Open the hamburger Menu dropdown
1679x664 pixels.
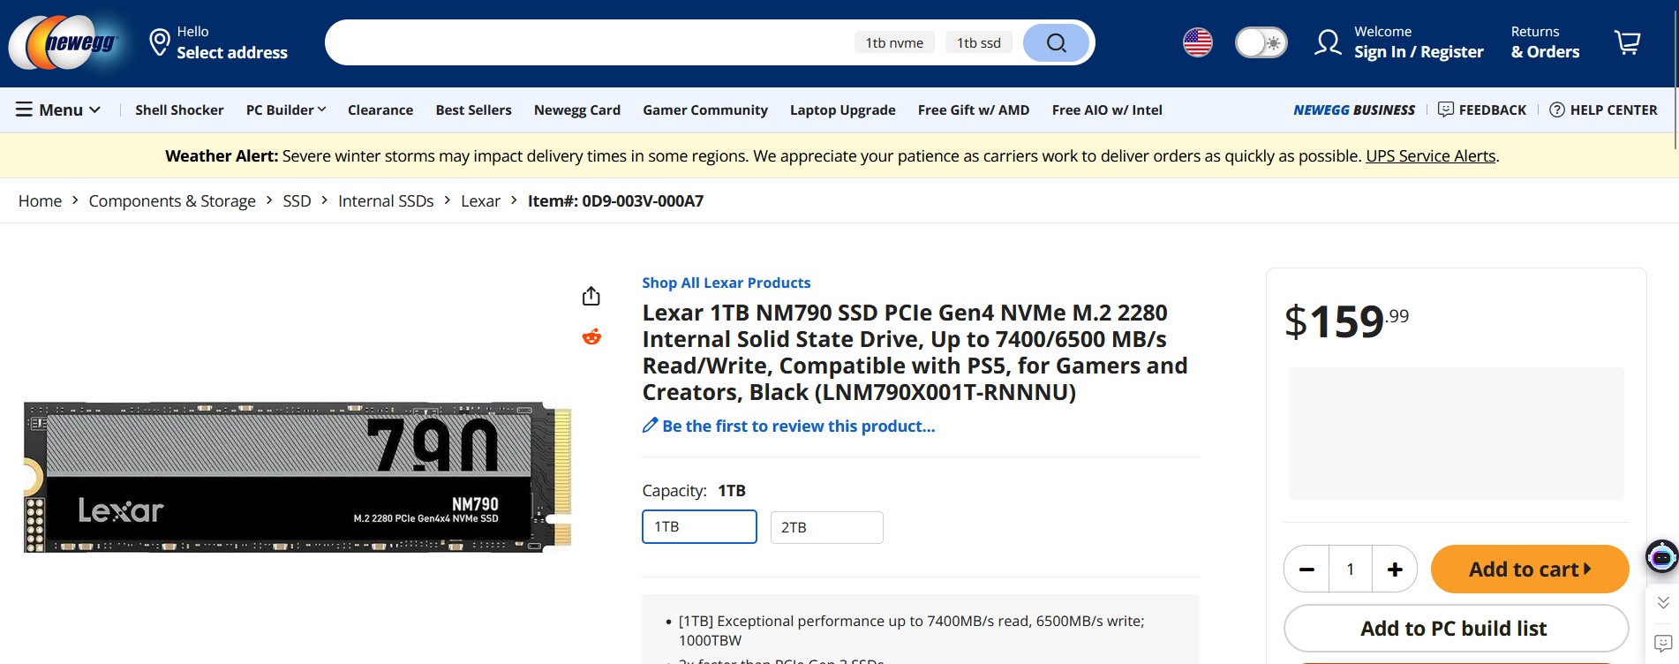click(58, 109)
